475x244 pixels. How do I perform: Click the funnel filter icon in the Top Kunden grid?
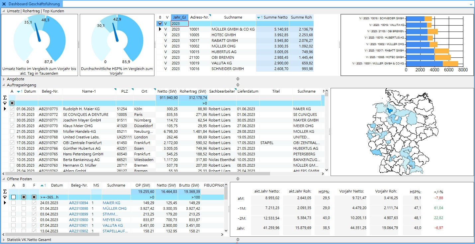160,24
